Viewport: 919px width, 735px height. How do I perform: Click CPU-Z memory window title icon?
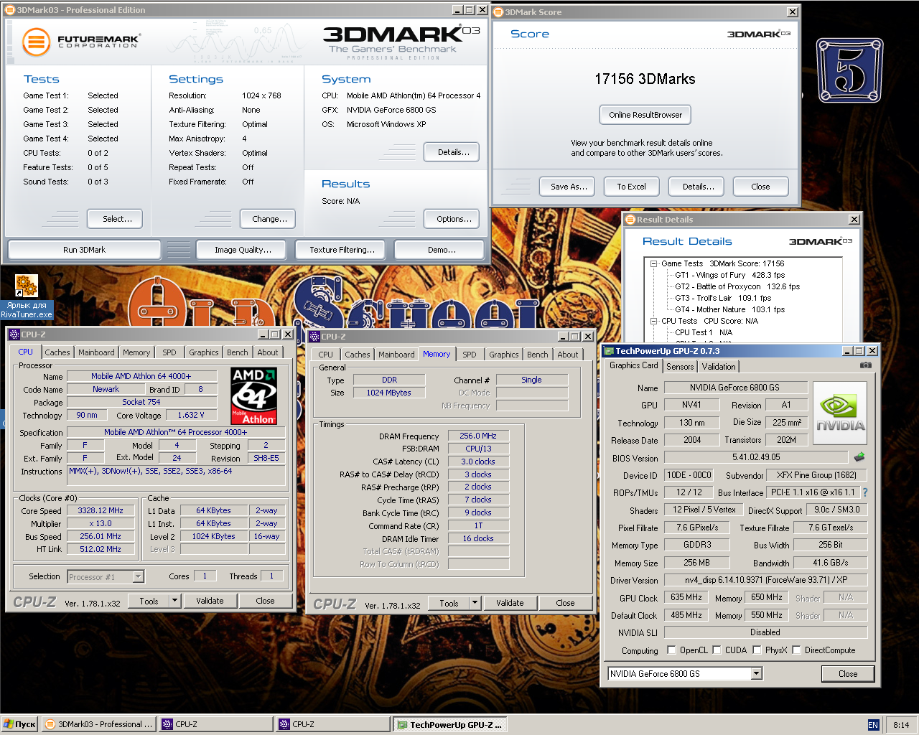314,337
